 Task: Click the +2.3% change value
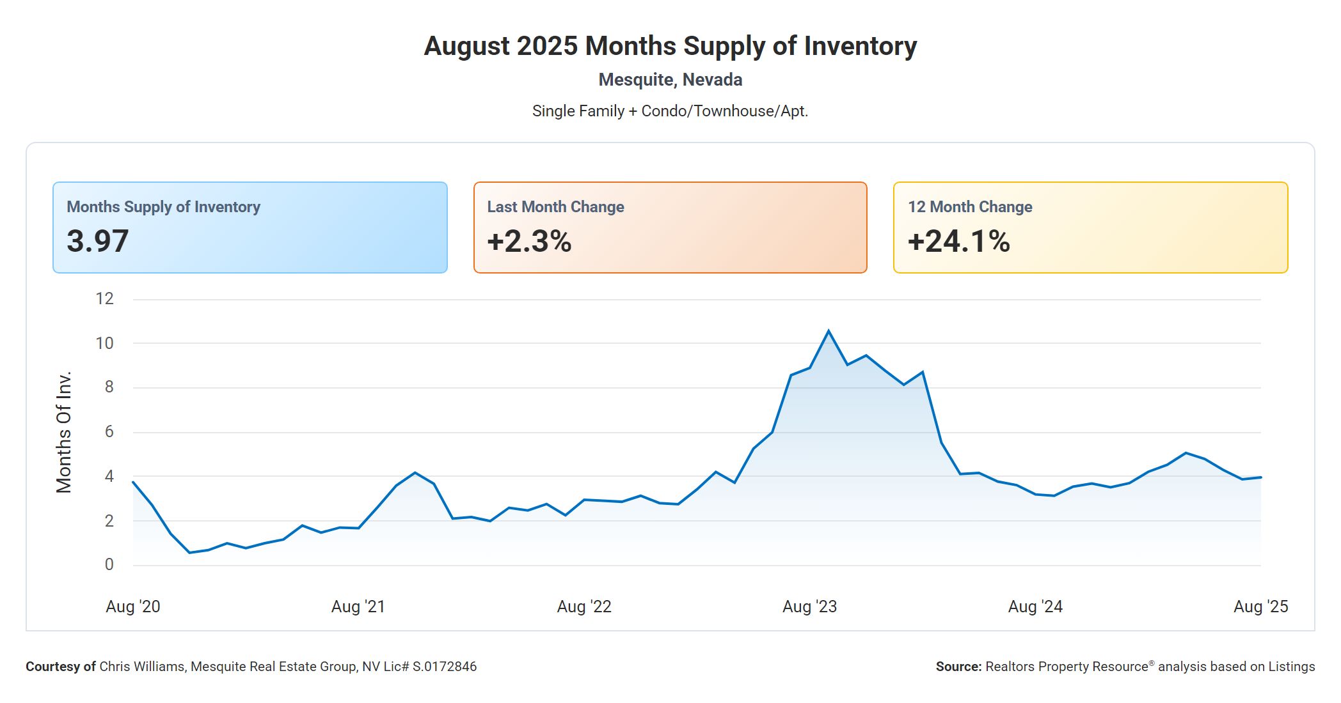coord(529,242)
